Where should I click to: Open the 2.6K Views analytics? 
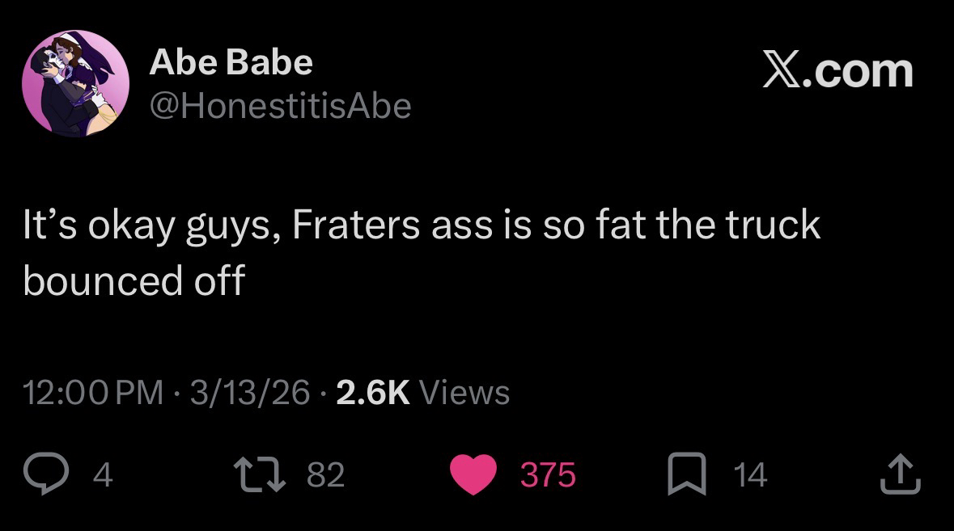pyautogui.click(x=422, y=393)
